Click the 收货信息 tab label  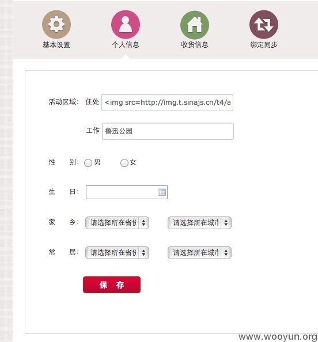pyautogui.click(x=195, y=45)
